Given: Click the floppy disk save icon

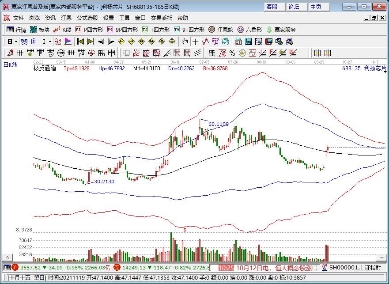Looking at the screenshot, I should click(268, 42).
